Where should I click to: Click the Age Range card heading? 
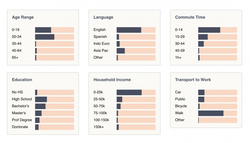pos(23,17)
